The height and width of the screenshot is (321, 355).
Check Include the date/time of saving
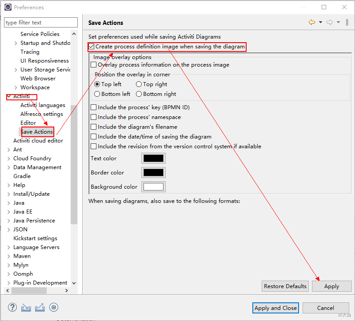[93, 137]
